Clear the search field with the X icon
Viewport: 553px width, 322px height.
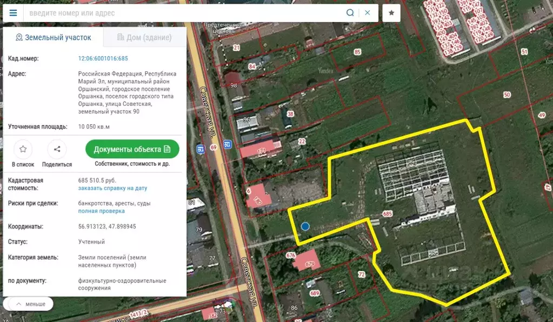pyautogui.click(x=368, y=13)
